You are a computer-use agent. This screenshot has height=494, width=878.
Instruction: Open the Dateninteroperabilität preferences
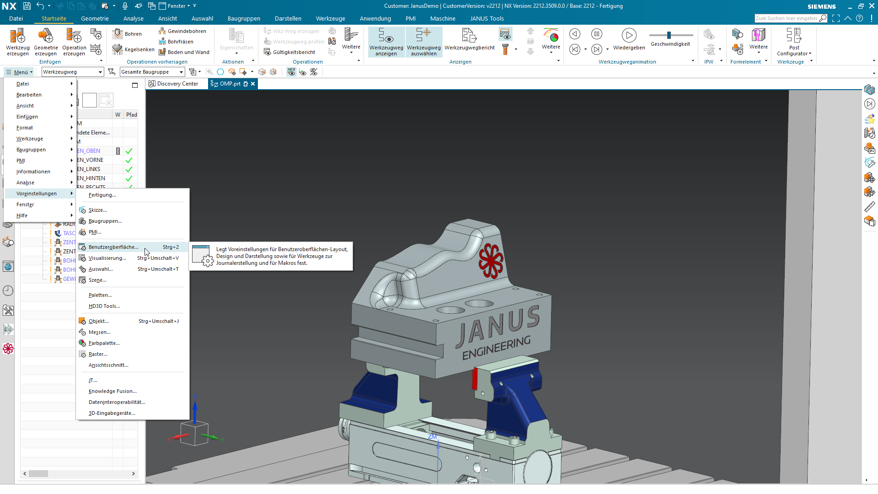click(133, 402)
